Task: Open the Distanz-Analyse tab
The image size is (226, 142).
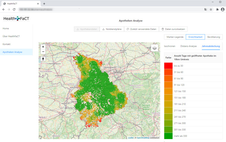Action: tap(189, 46)
